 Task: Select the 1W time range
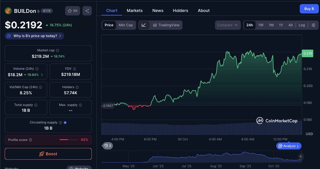click(261, 25)
